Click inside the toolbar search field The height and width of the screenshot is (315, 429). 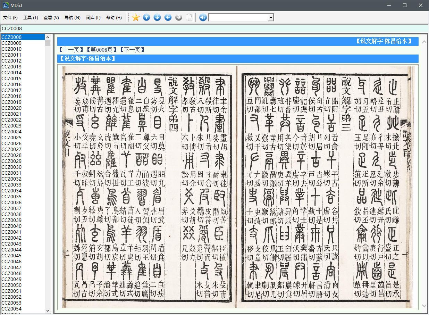(238, 18)
